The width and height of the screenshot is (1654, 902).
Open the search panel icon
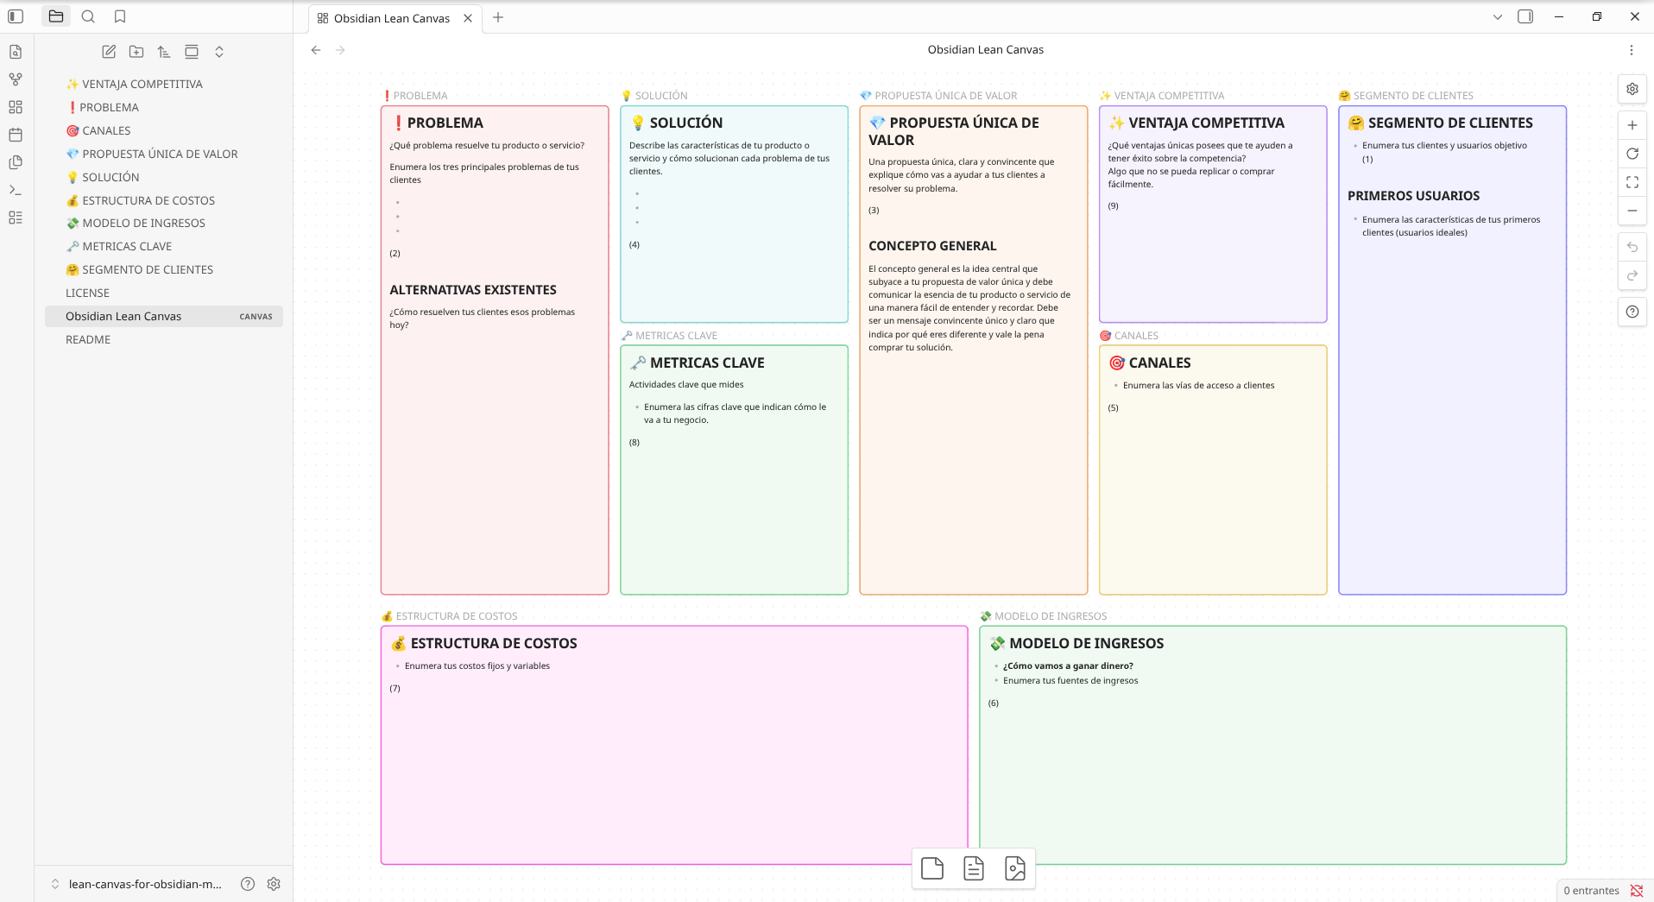88,16
